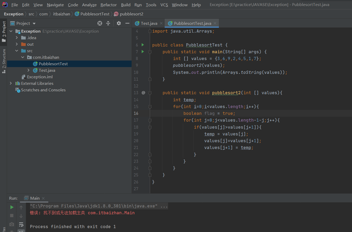Open the VCS menu

pyautogui.click(x=164, y=5)
